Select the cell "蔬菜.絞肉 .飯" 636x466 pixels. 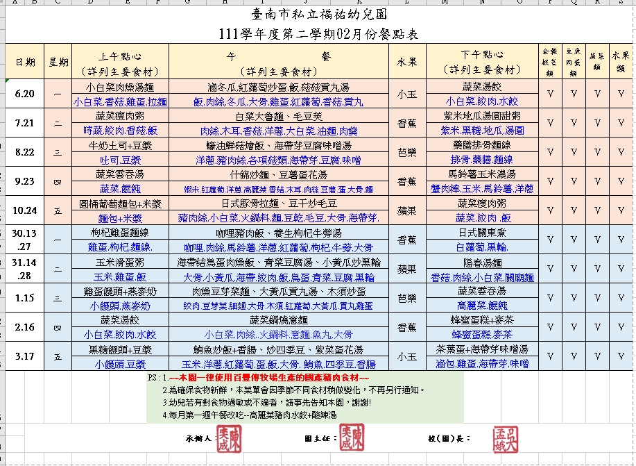coord(482,218)
